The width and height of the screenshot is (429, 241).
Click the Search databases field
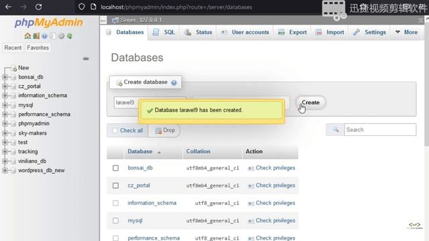point(380,130)
